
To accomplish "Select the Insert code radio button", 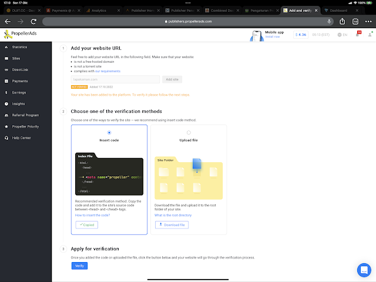I will pyautogui.click(x=109, y=133).
